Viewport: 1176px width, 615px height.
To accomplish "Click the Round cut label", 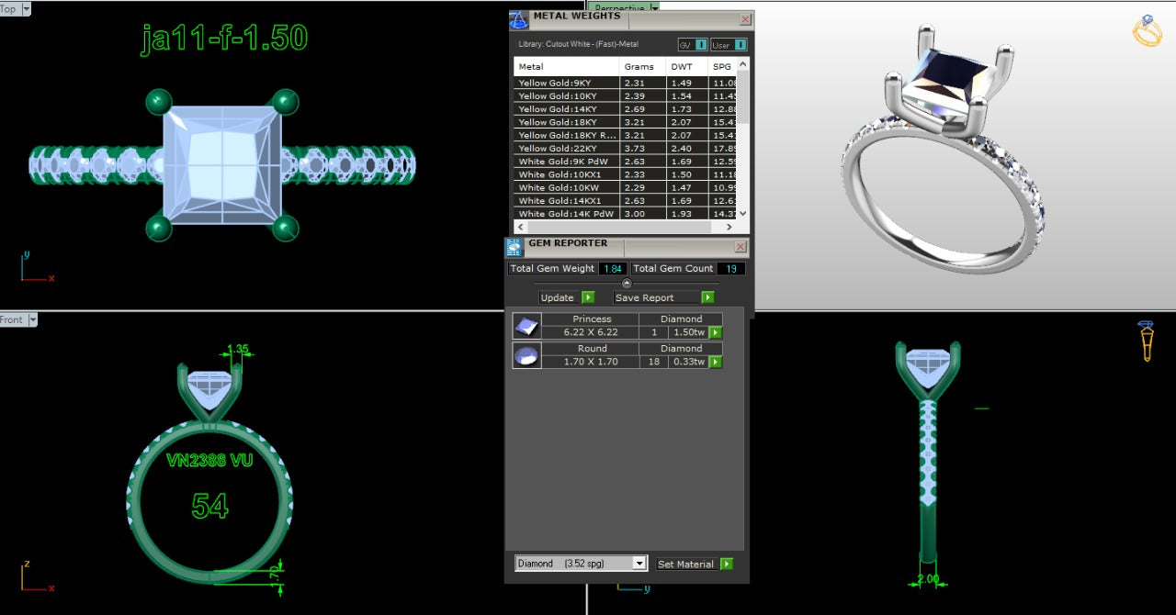I will pyautogui.click(x=592, y=349).
